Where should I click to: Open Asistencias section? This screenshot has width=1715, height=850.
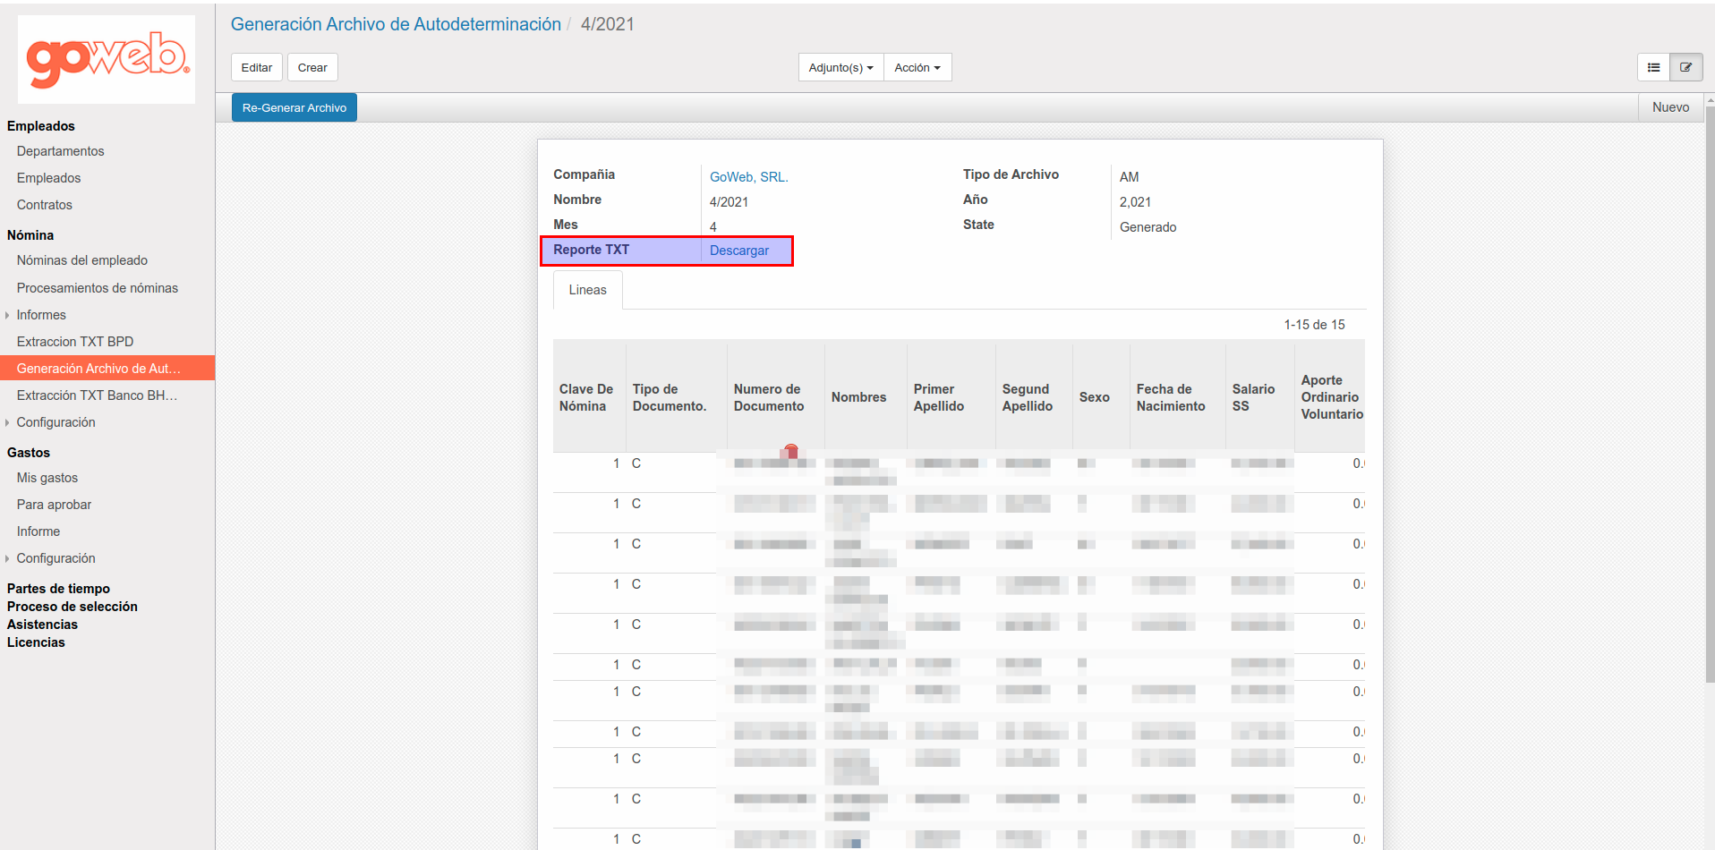pos(42,625)
